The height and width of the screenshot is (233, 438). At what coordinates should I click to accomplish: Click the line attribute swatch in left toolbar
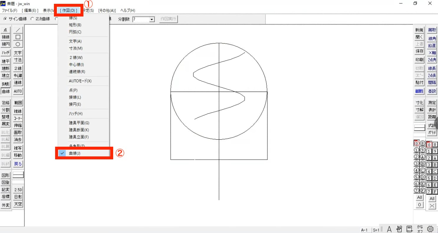(x=18, y=175)
